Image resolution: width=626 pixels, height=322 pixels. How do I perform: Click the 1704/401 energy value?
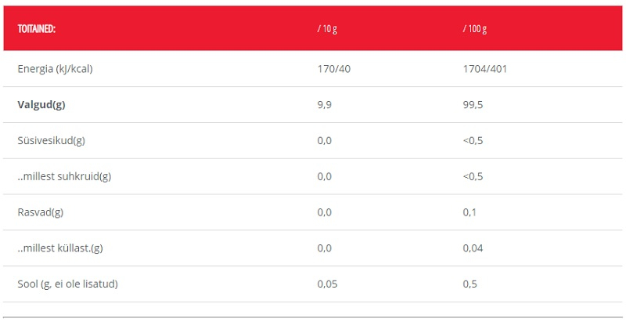tap(484, 69)
